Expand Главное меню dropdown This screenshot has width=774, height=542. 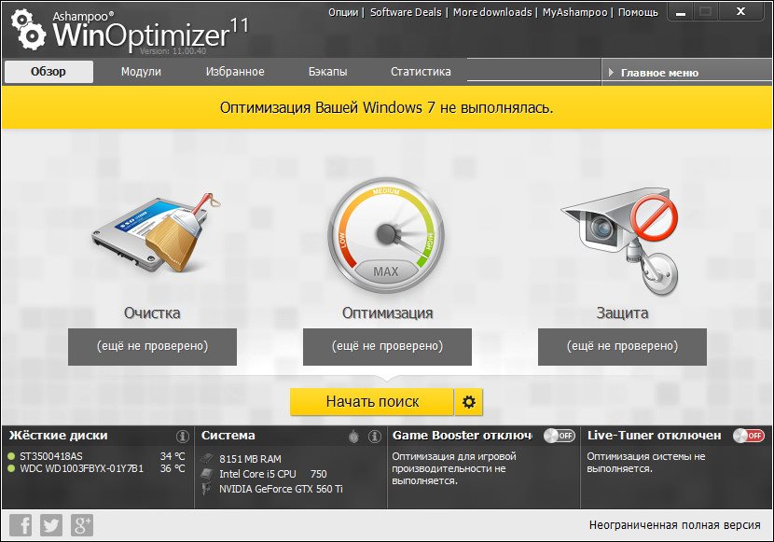pos(686,73)
